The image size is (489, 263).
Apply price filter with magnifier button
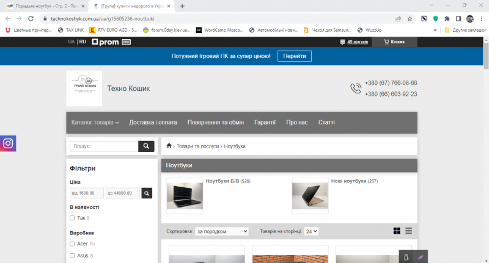pyautogui.click(x=147, y=193)
